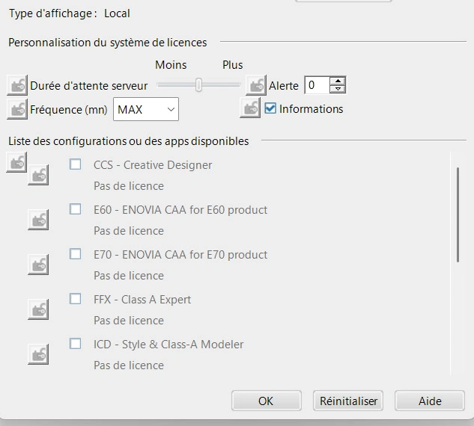Tick the FFX - Class A Expert checkbox
This screenshot has width=474, height=426.
(76, 299)
